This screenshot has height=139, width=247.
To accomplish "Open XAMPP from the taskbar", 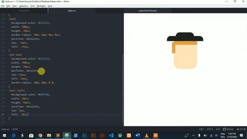I will (129, 136).
